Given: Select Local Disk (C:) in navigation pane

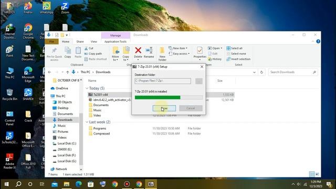Looking at the screenshot, I should [x=65, y=143].
